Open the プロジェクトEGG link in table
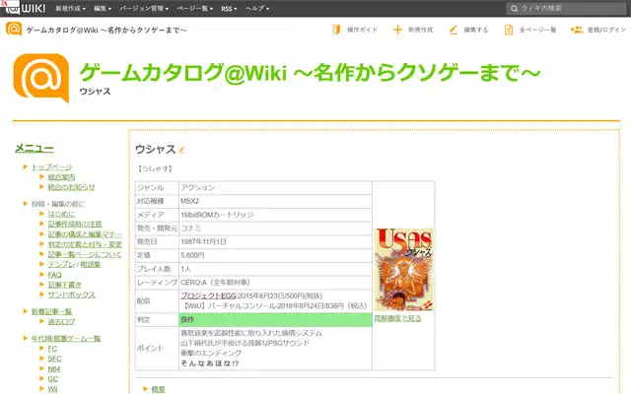This screenshot has width=631, height=394. (x=208, y=295)
